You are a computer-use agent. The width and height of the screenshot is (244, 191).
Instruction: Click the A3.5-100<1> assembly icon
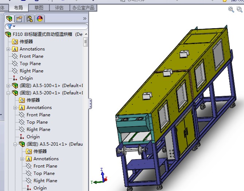point(15,85)
